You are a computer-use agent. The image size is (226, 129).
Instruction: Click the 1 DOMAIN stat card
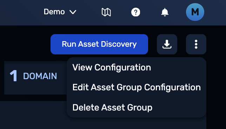click(35, 78)
